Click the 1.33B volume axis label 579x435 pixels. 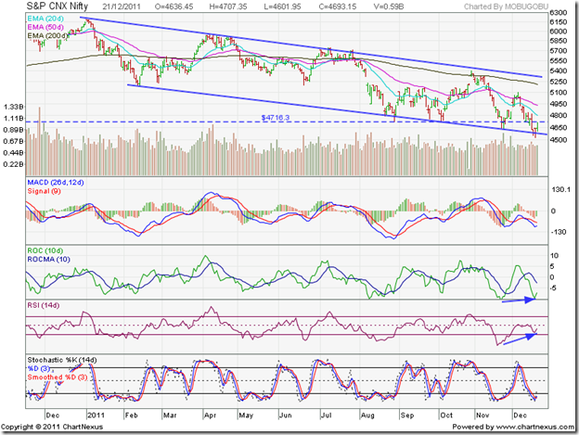coord(13,107)
